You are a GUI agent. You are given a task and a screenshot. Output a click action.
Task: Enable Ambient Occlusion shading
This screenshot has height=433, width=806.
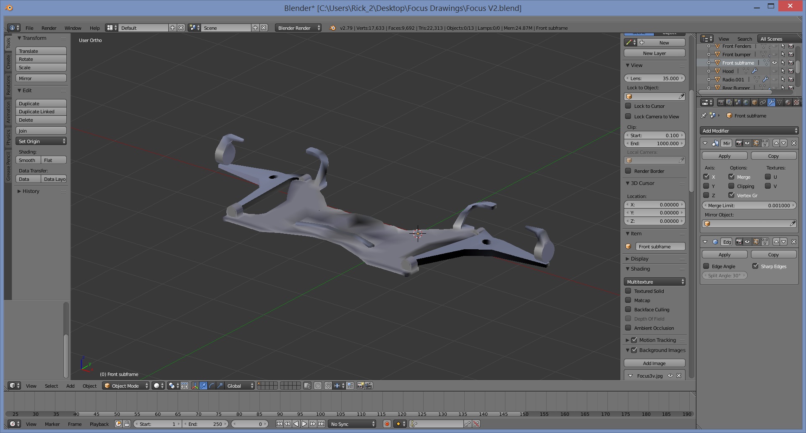628,328
